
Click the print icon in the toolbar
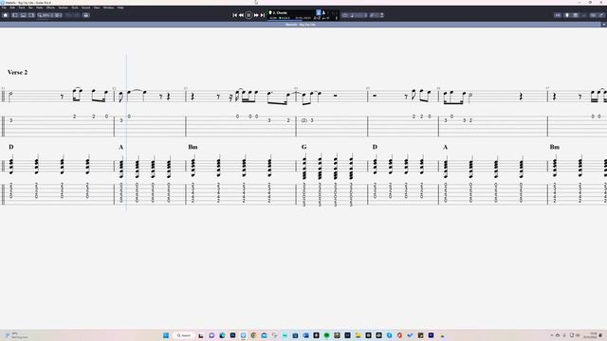(86, 15)
